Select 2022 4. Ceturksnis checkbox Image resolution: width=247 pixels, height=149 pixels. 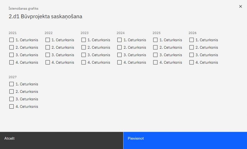[48, 62]
